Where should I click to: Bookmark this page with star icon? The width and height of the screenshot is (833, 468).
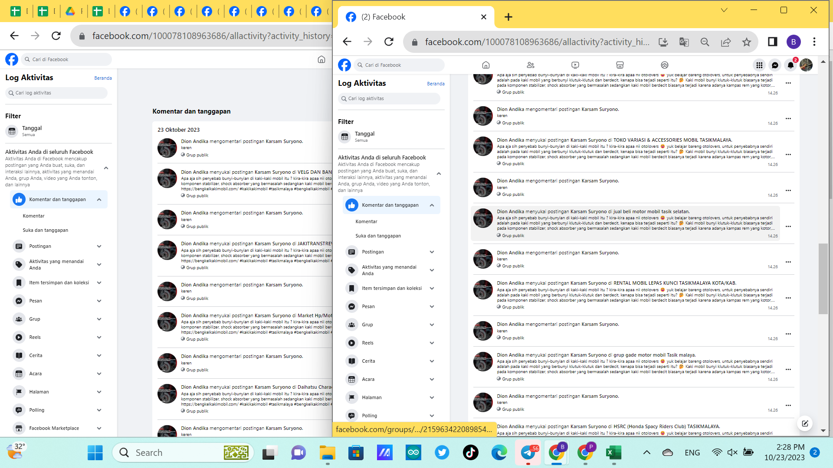[x=746, y=42]
